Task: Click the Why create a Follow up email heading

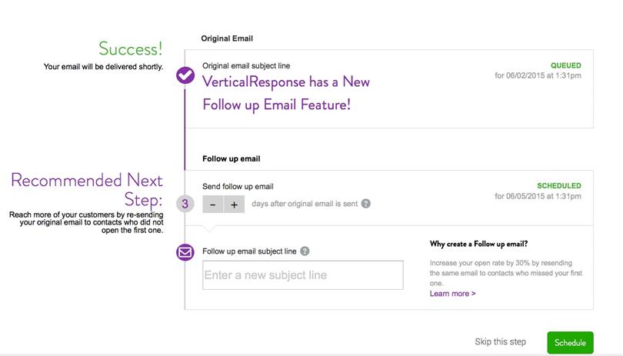Action: (x=478, y=244)
